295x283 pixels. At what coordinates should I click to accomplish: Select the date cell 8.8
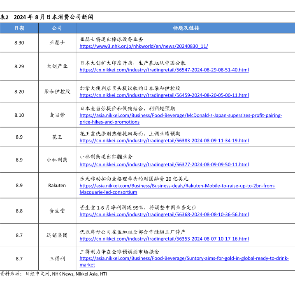[x=19, y=211]
